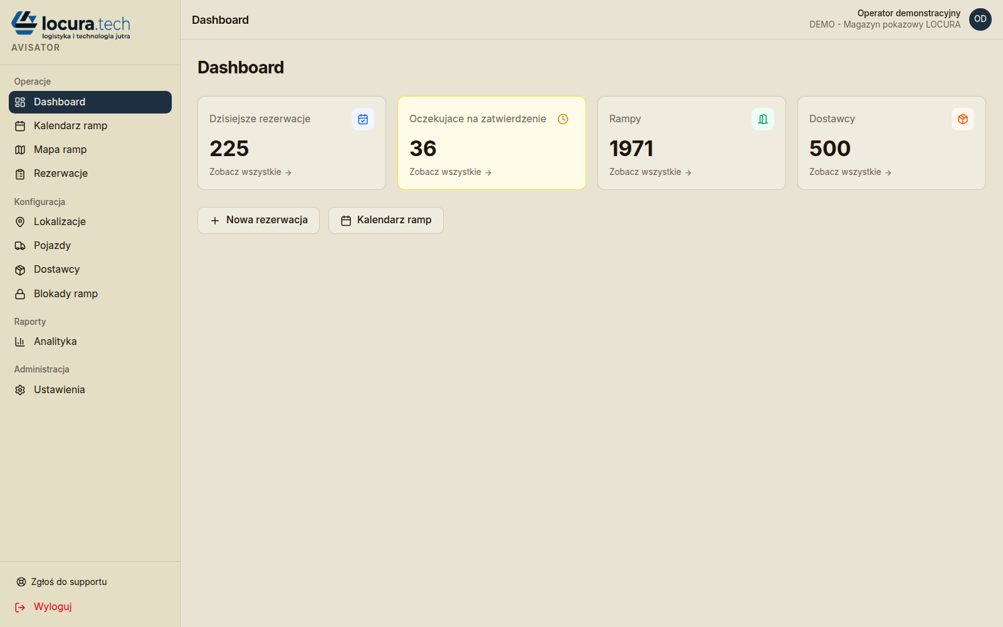Click the Blokady ramp lock icon
Viewport: 1003px width, 627px height.
tap(20, 294)
